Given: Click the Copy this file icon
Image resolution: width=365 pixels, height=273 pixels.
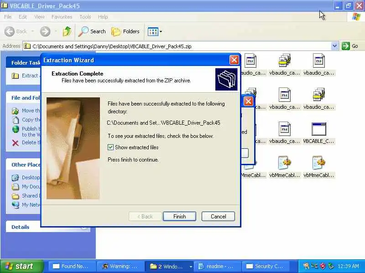Looking at the screenshot, I should (x=16, y=120).
